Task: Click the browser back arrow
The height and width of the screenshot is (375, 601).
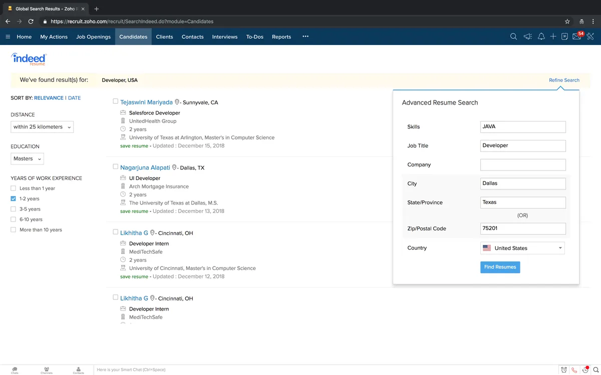Action: coord(8,21)
